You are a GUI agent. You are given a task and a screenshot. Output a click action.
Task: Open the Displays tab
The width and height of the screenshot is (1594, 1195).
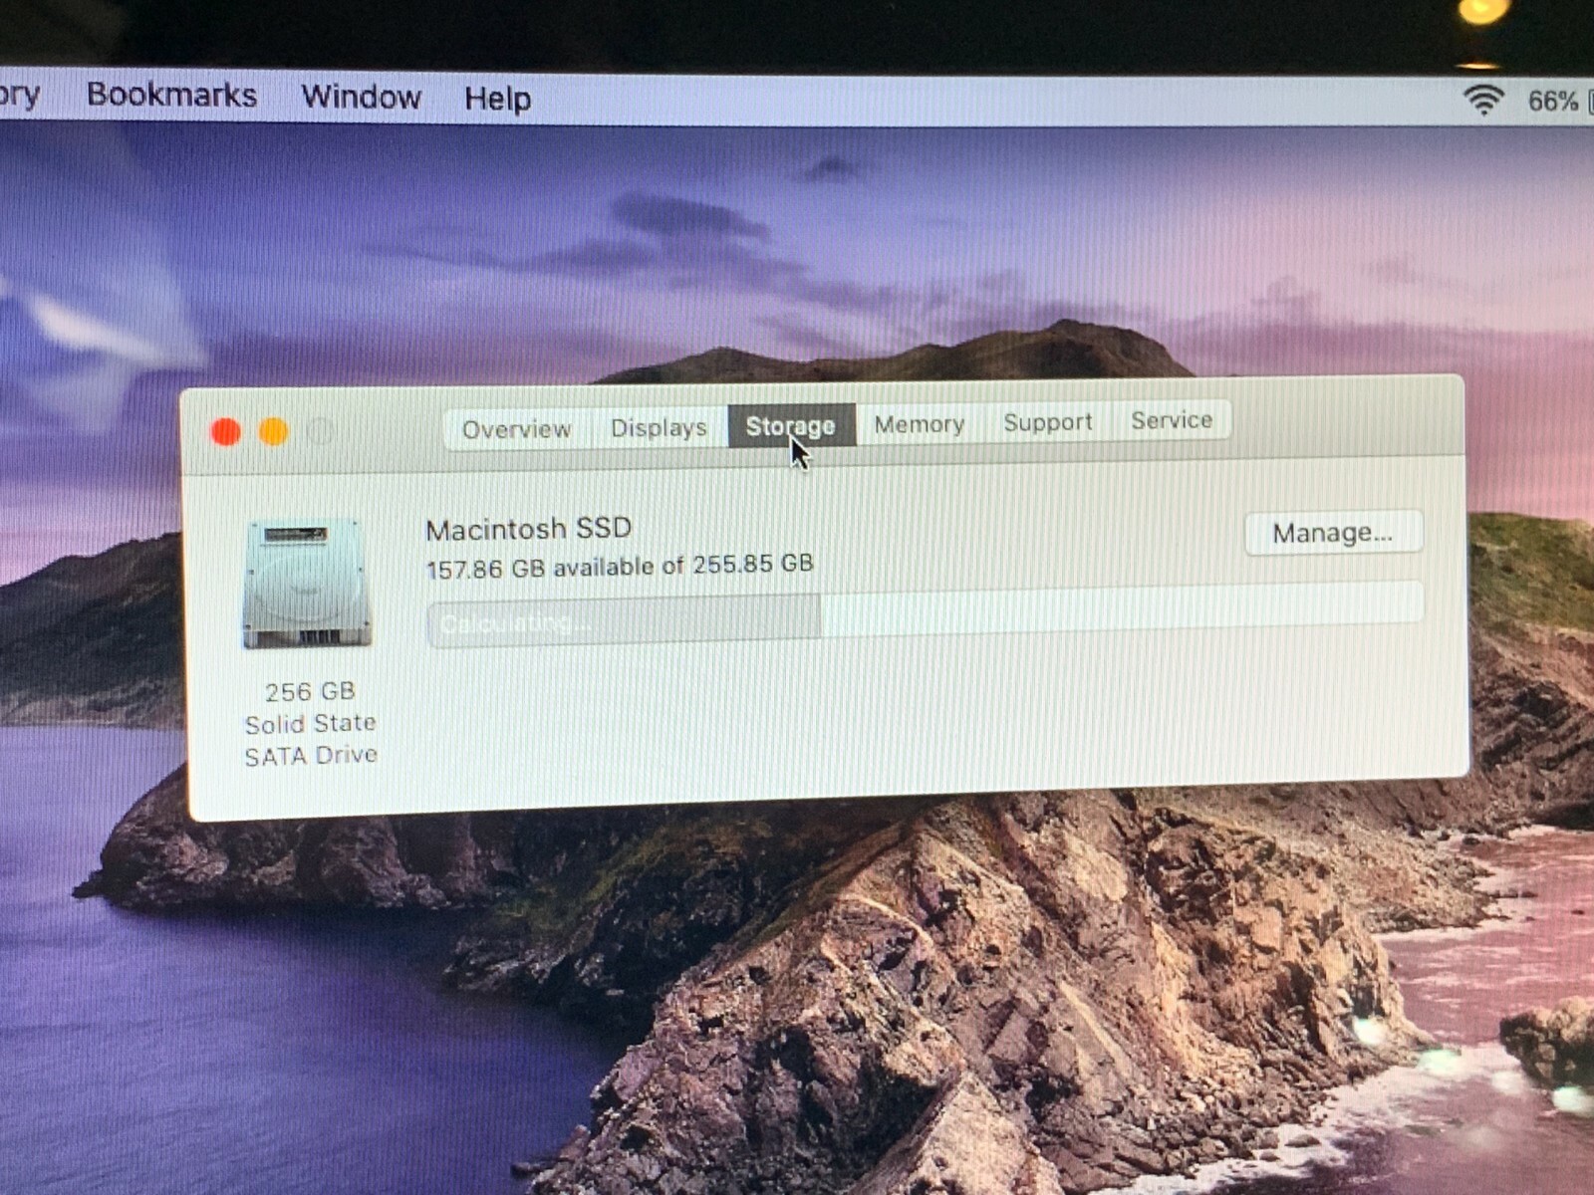click(x=659, y=427)
